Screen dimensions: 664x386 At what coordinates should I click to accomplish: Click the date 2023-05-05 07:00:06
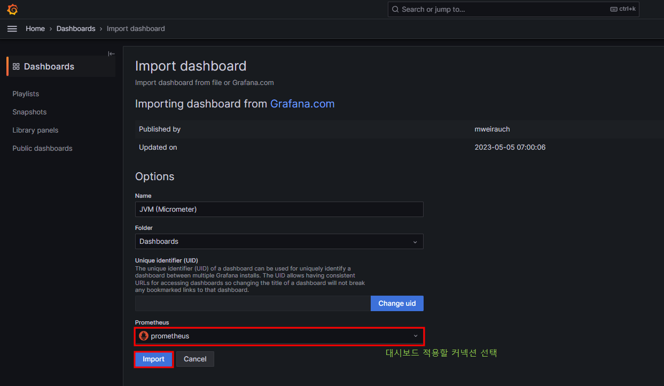coord(510,147)
